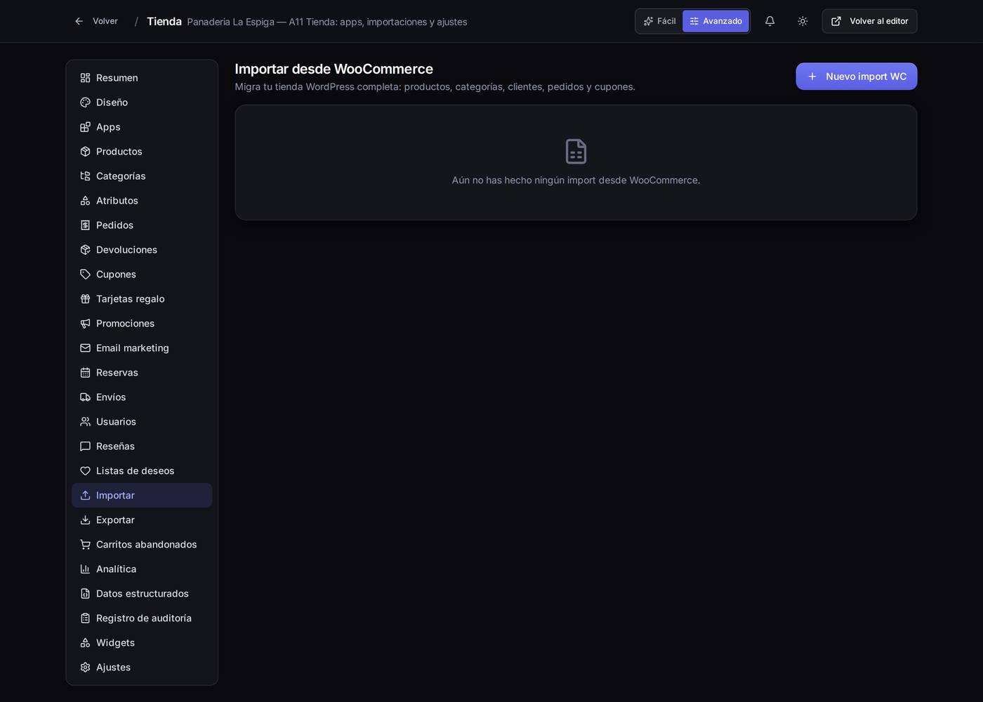This screenshot has width=983, height=702.
Task: Click the Pedidos receipt icon
Action: (85, 225)
